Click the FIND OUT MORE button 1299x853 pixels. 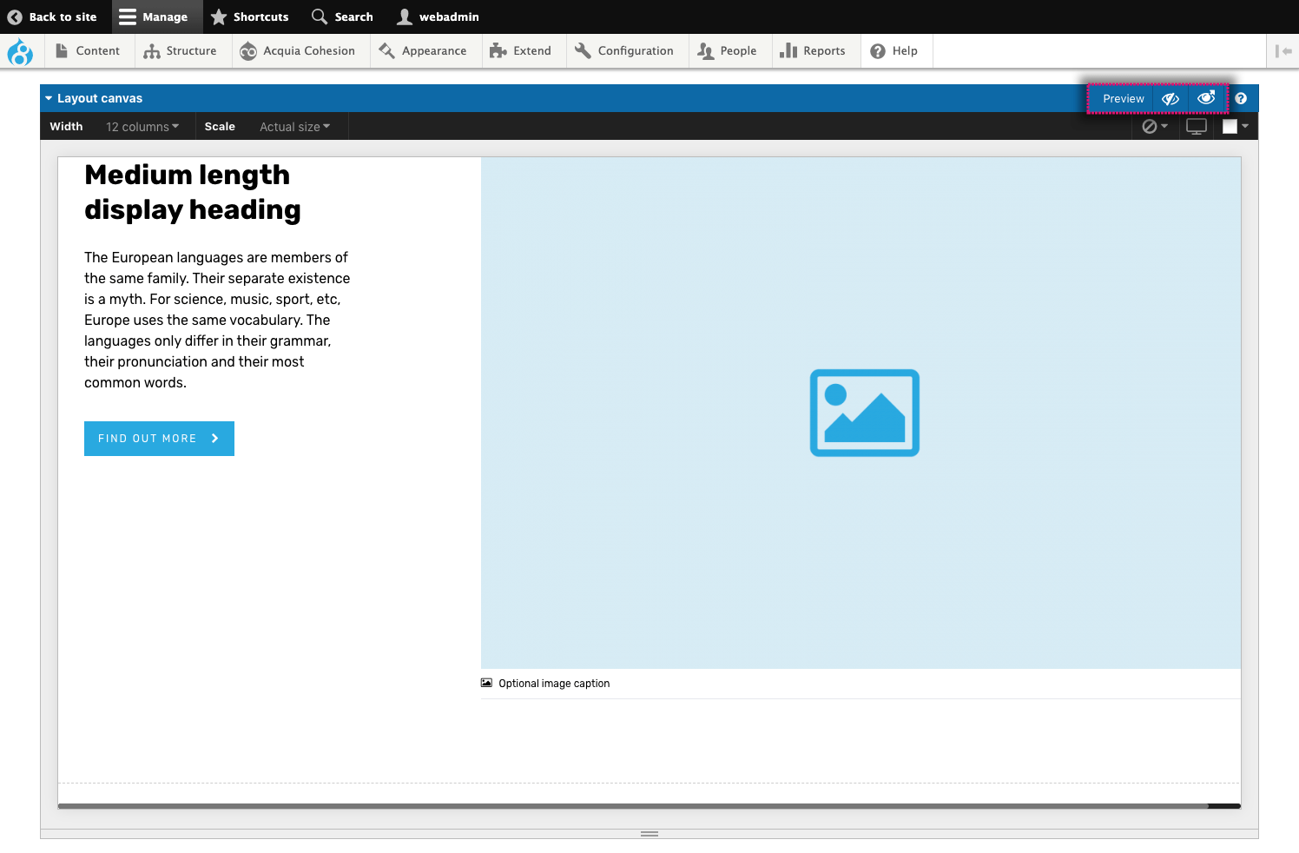point(159,439)
